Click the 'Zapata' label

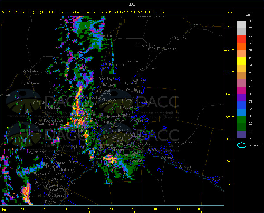72,183
